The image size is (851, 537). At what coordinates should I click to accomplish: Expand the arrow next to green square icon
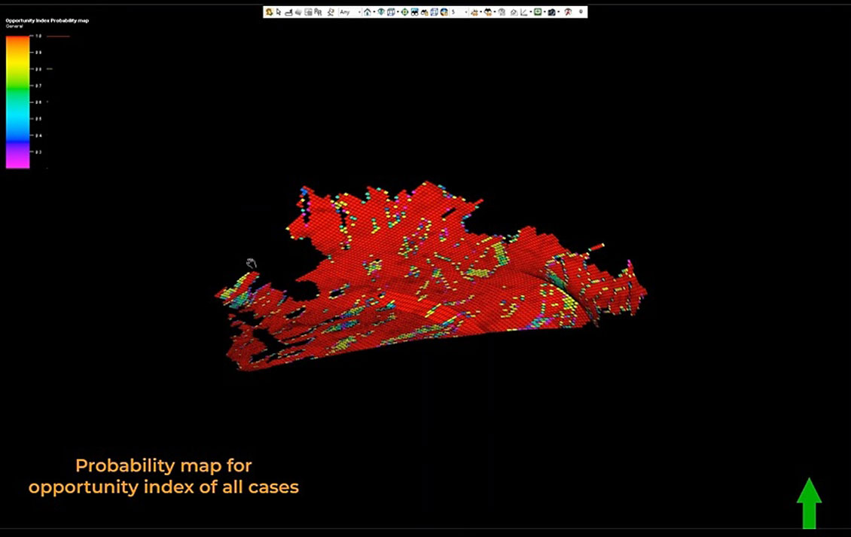545,12
